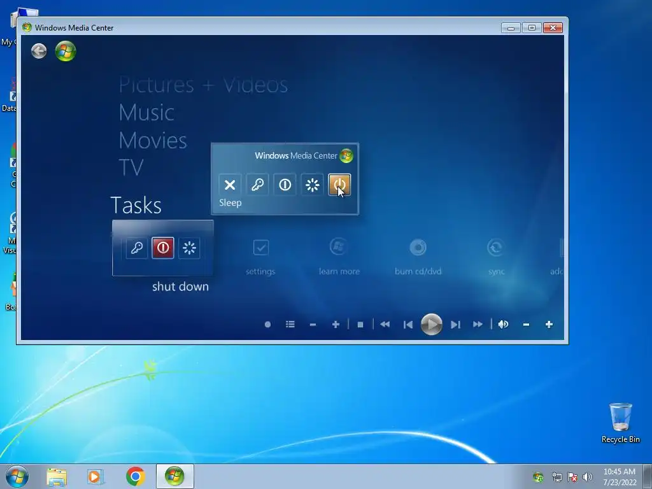Click the record button in transport bar

(x=268, y=324)
